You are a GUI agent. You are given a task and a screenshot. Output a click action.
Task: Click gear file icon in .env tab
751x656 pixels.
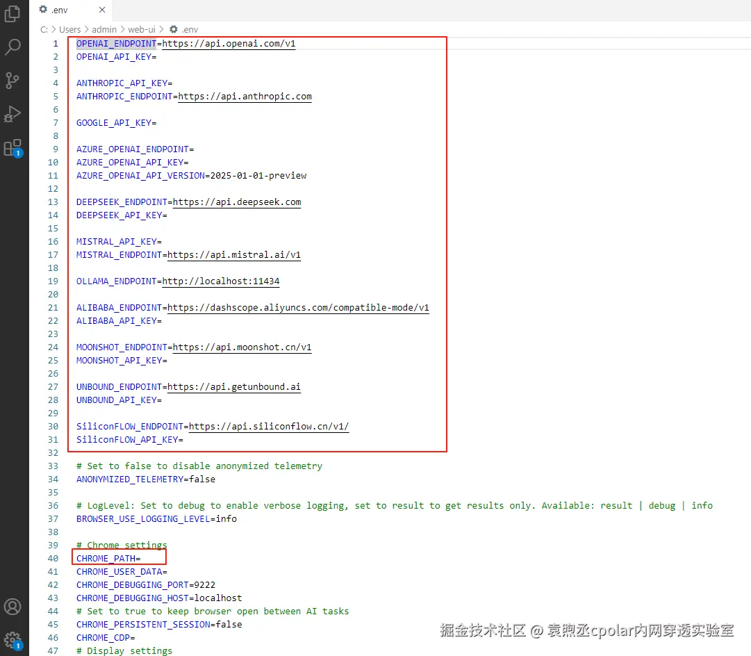tap(43, 10)
